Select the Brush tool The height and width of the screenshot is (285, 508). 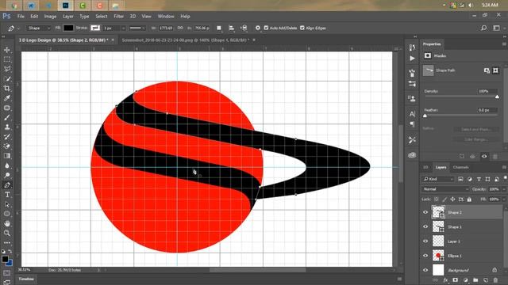(x=7, y=117)
